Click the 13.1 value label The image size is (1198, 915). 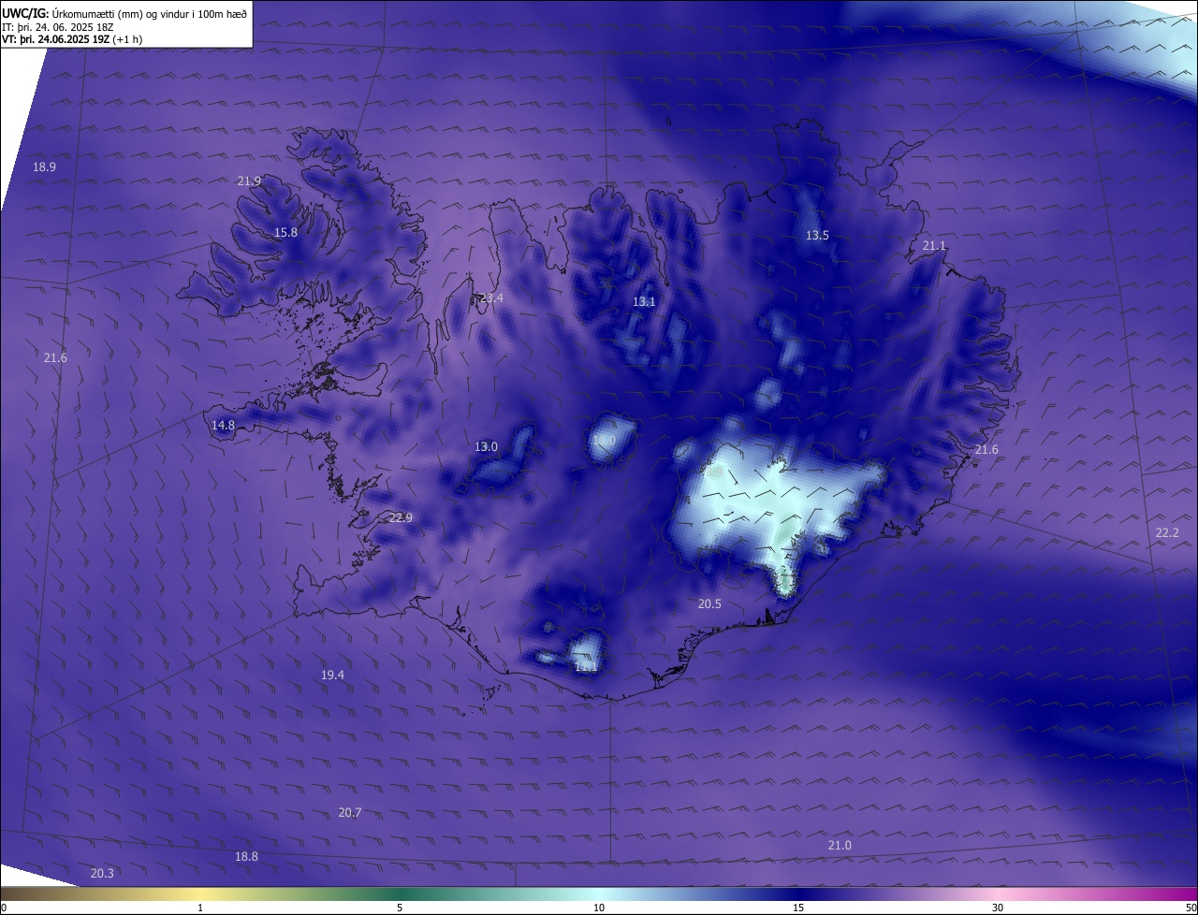pos(644,301)
